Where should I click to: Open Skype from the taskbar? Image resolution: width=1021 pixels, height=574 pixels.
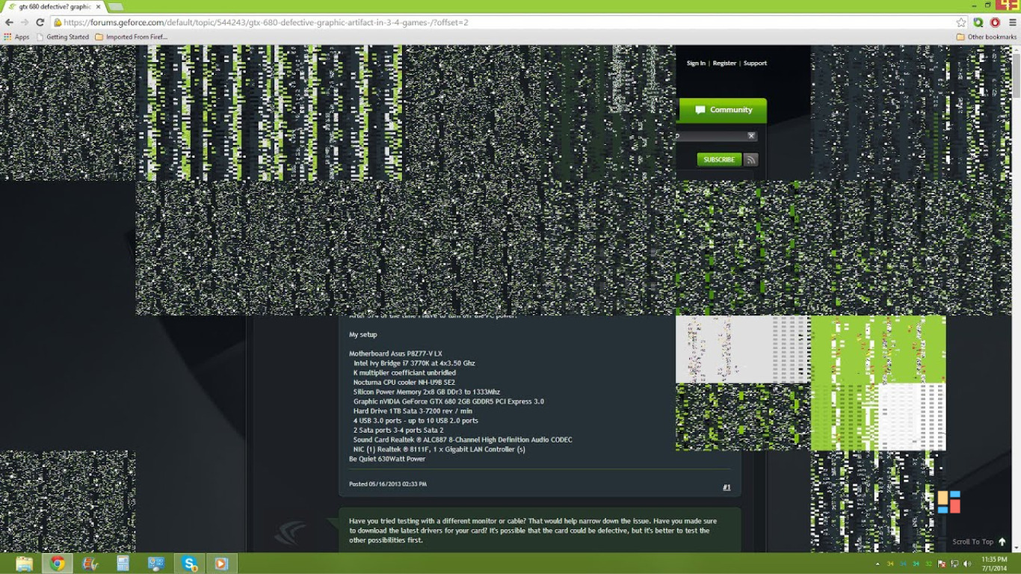(x=190, y=564)
